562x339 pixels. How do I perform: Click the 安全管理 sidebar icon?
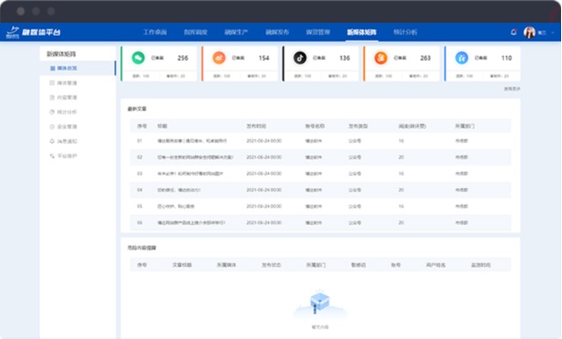52,127
